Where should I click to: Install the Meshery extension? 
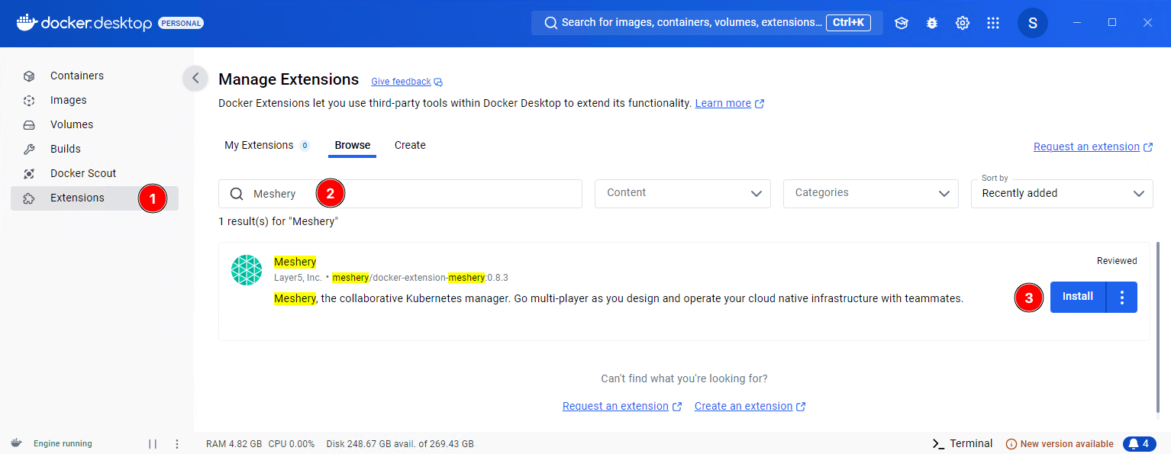(x=1077, y=297)
